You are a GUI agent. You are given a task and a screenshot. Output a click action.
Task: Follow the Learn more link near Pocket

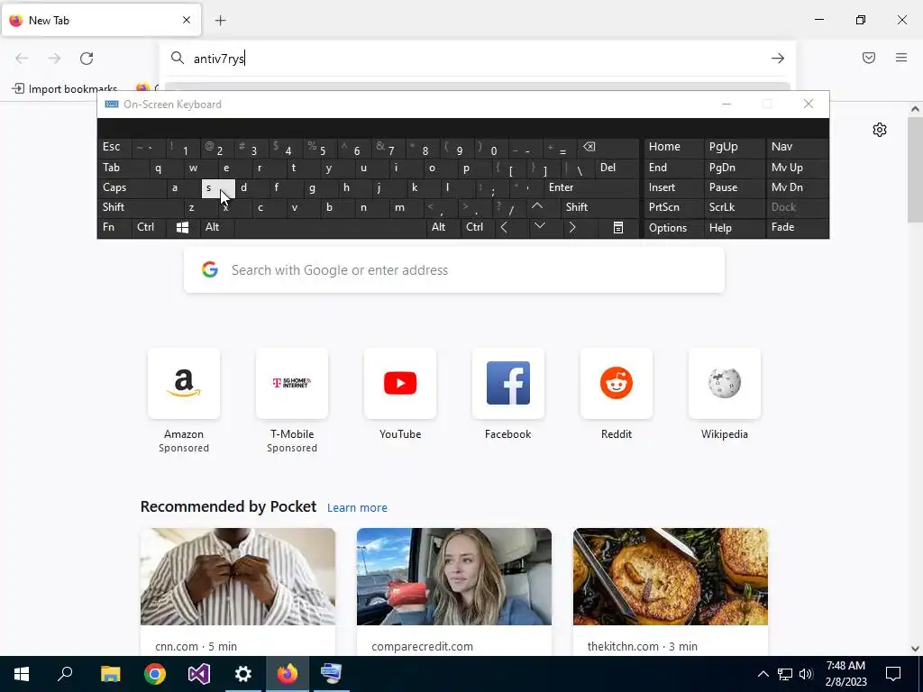coord(357,508)
